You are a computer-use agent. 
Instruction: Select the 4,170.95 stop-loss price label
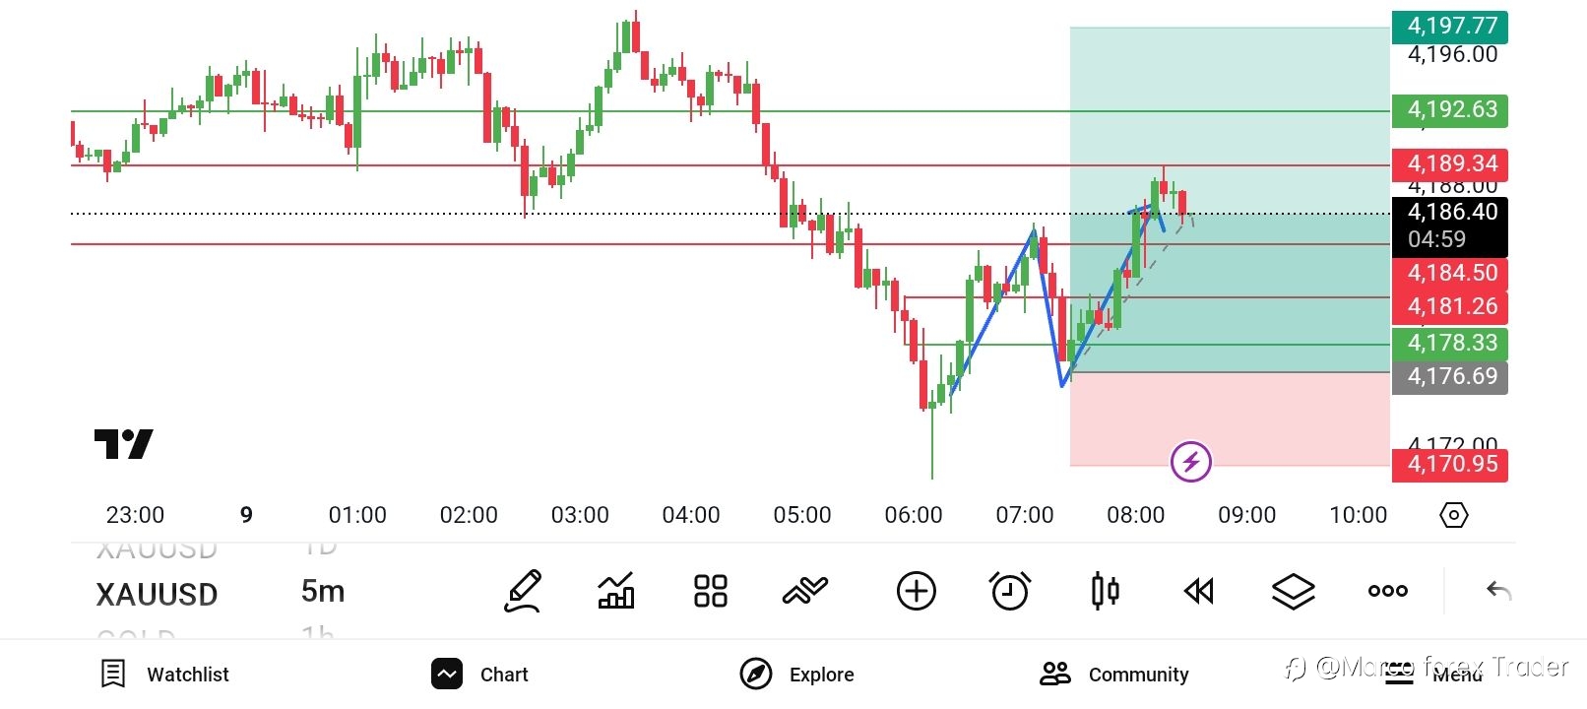[x=1449, y=465]
